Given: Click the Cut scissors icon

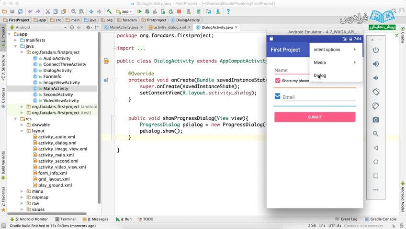Looking at the screenshot, I should pyautogui.click(x=48, y=11).
